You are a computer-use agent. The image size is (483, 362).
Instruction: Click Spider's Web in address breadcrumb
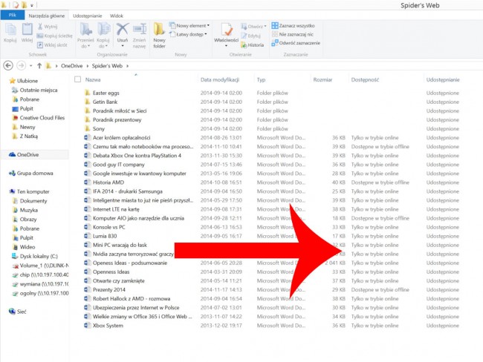coord(107,66)
